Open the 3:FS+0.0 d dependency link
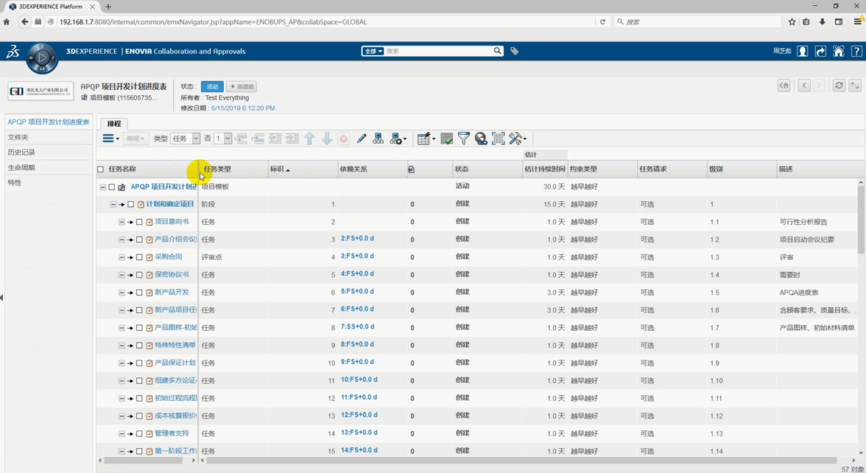 [357, 257]
